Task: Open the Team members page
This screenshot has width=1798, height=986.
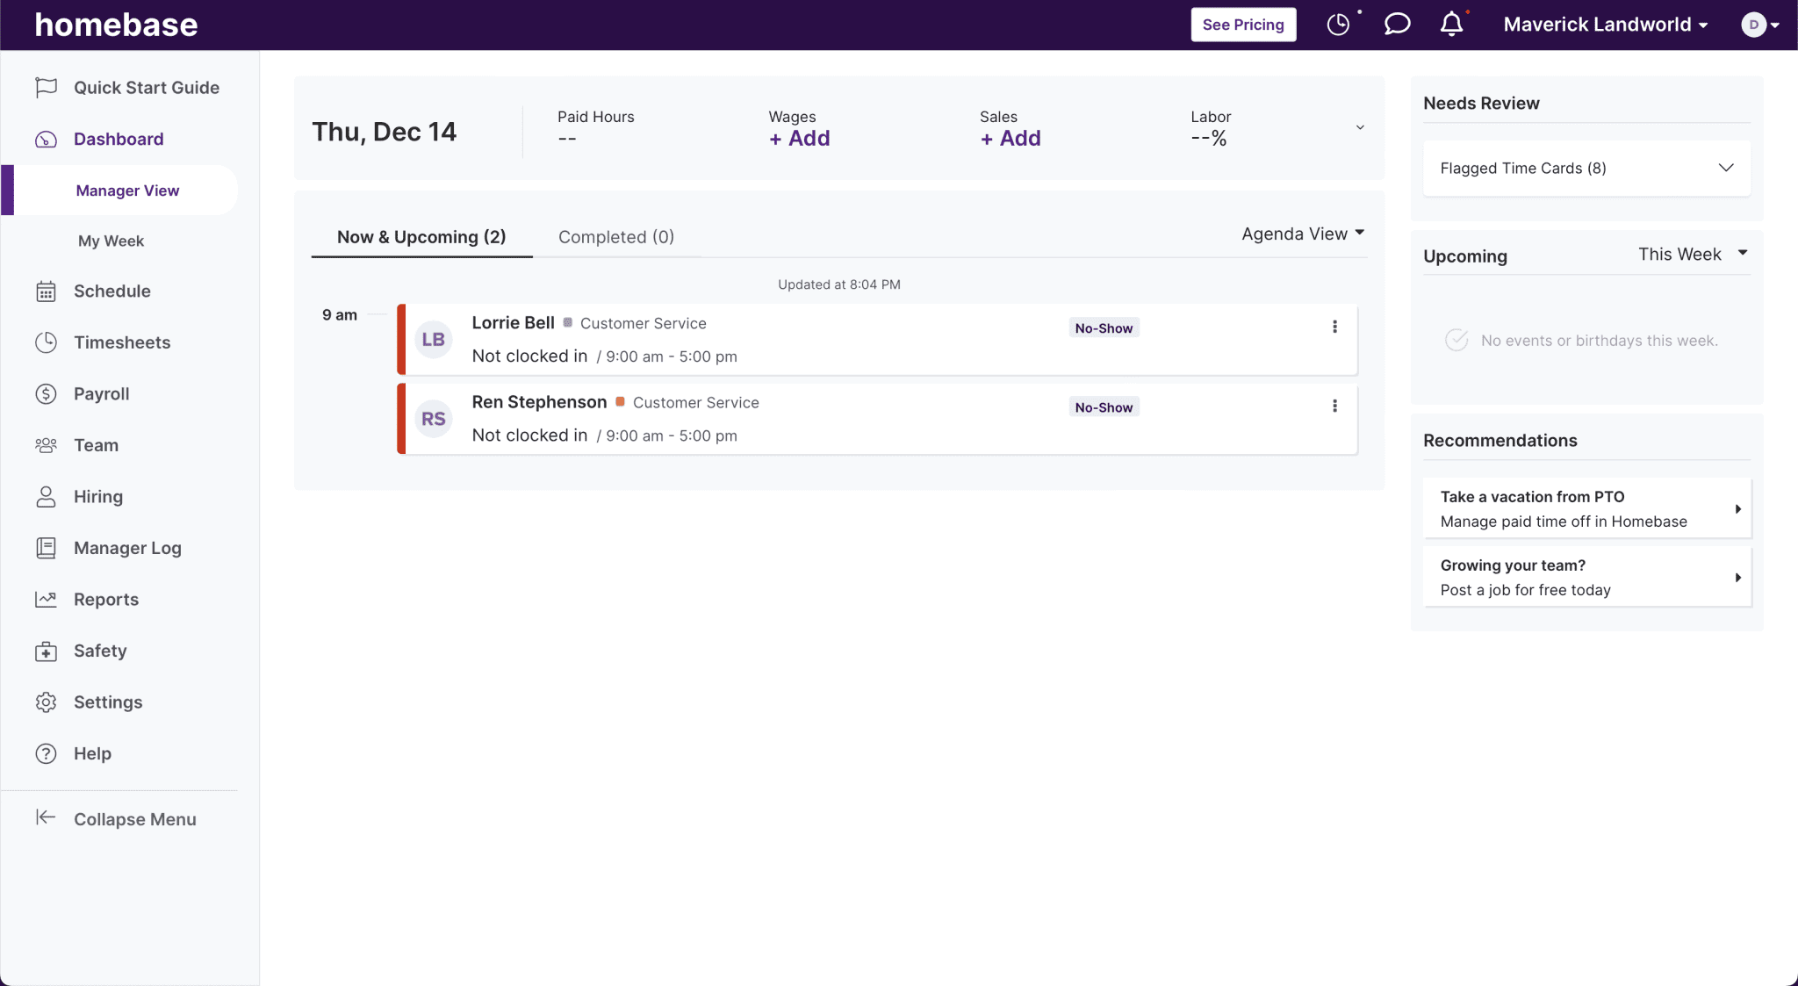Action: pyautogui.click(x=96, y=445)
